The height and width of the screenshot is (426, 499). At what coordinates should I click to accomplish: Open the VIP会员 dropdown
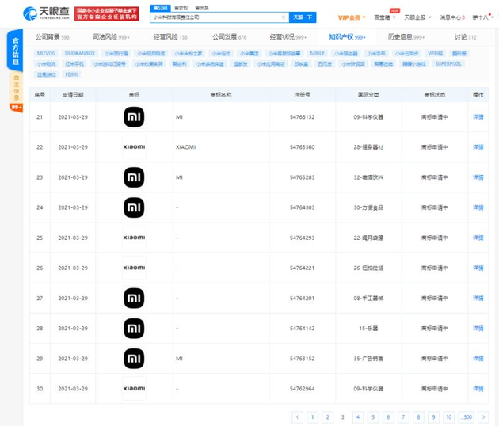352,17
